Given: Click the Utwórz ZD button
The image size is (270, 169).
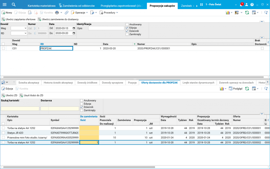Looking at the screenshot, I should pos(9,95).
